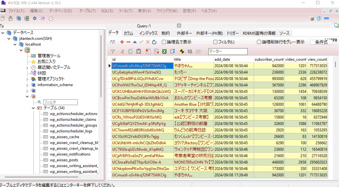This screenshot has width=339, height=187.
Task: Click the open file folder icon
Action: [11, 19]
